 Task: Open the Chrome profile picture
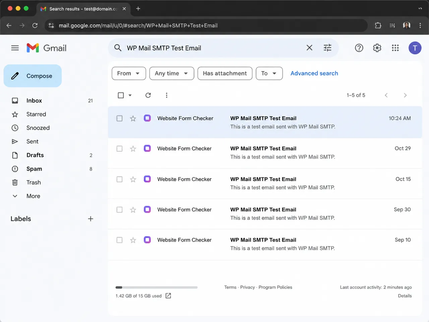click(407, 25)
